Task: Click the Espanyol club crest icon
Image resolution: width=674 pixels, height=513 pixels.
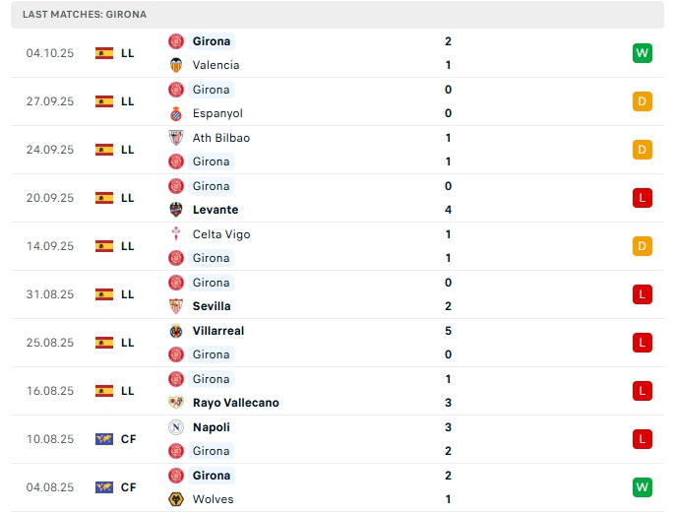Action: click(x=176, y=113)
